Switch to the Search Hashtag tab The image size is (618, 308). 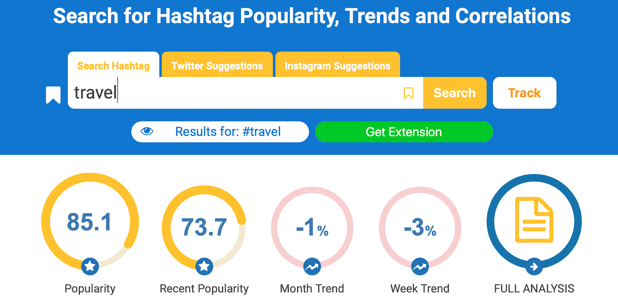coord(113,66)
